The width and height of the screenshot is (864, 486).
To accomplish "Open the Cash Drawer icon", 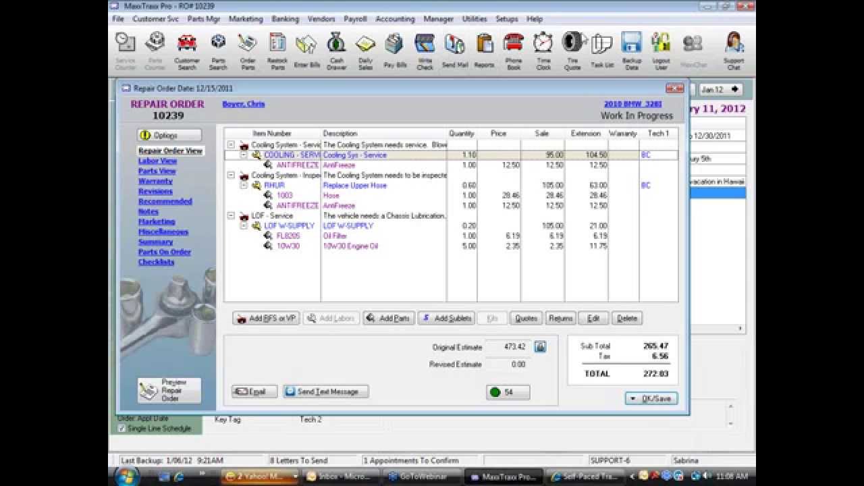I will (x=336, y=51).
